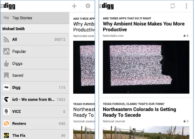Click the Reuters feed favicon
Screen dimensions: 195x139
6,123
